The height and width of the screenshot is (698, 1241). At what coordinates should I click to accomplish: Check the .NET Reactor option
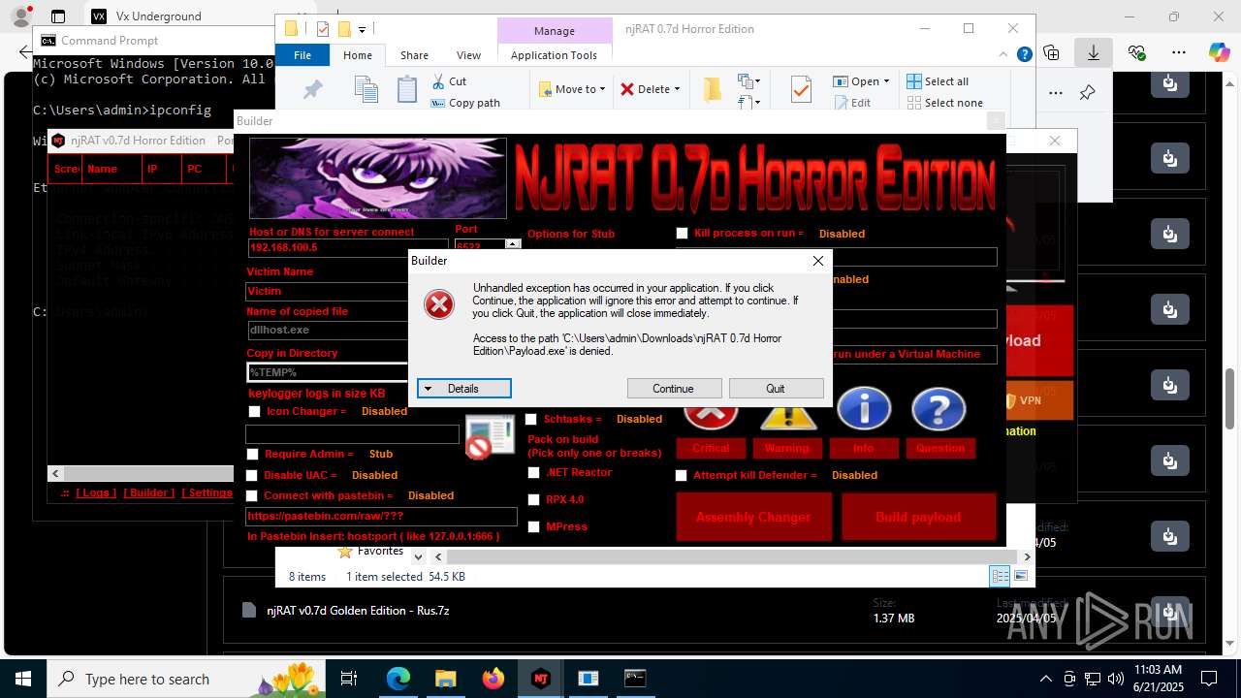534,473
